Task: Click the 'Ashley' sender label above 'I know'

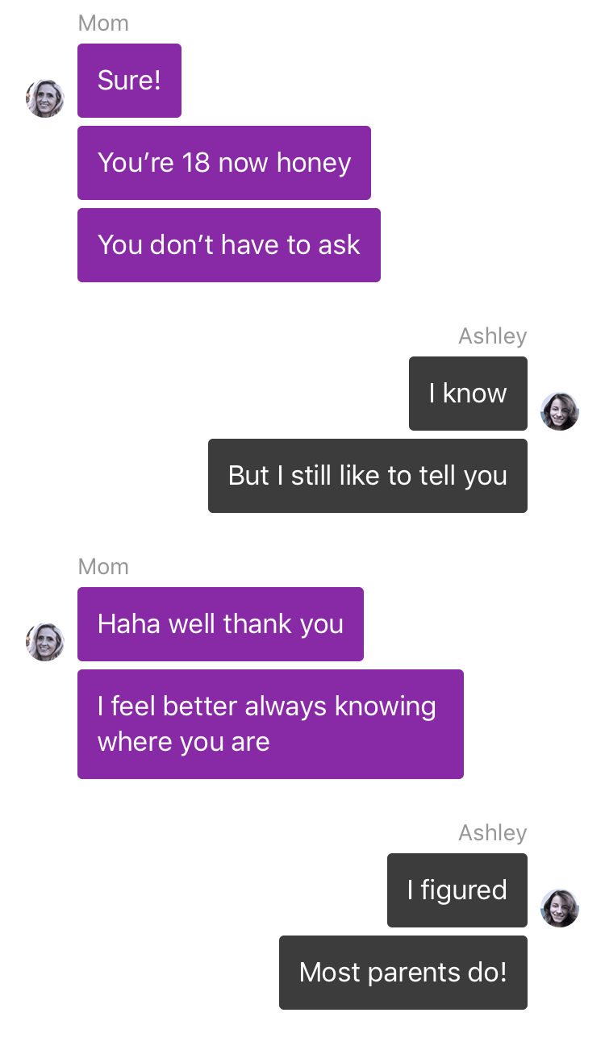Action: [x=493, y=336]
